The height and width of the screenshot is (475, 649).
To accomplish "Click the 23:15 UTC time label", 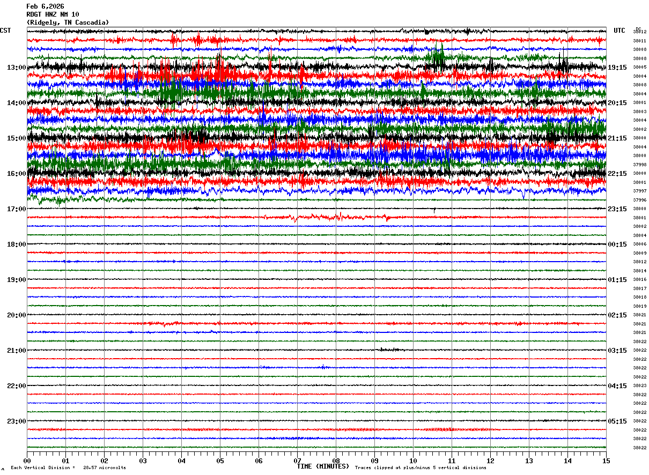I will 617,209.
